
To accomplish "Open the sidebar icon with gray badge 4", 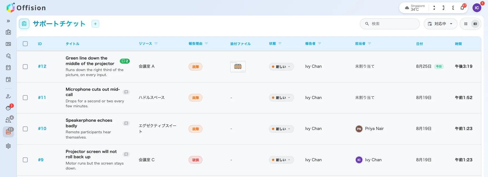I will pos(8,120).
